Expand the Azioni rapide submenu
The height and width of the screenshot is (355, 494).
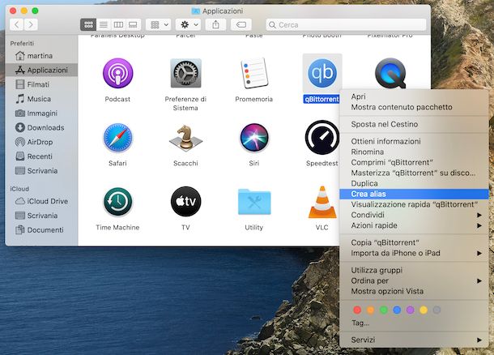click(414, 225)
